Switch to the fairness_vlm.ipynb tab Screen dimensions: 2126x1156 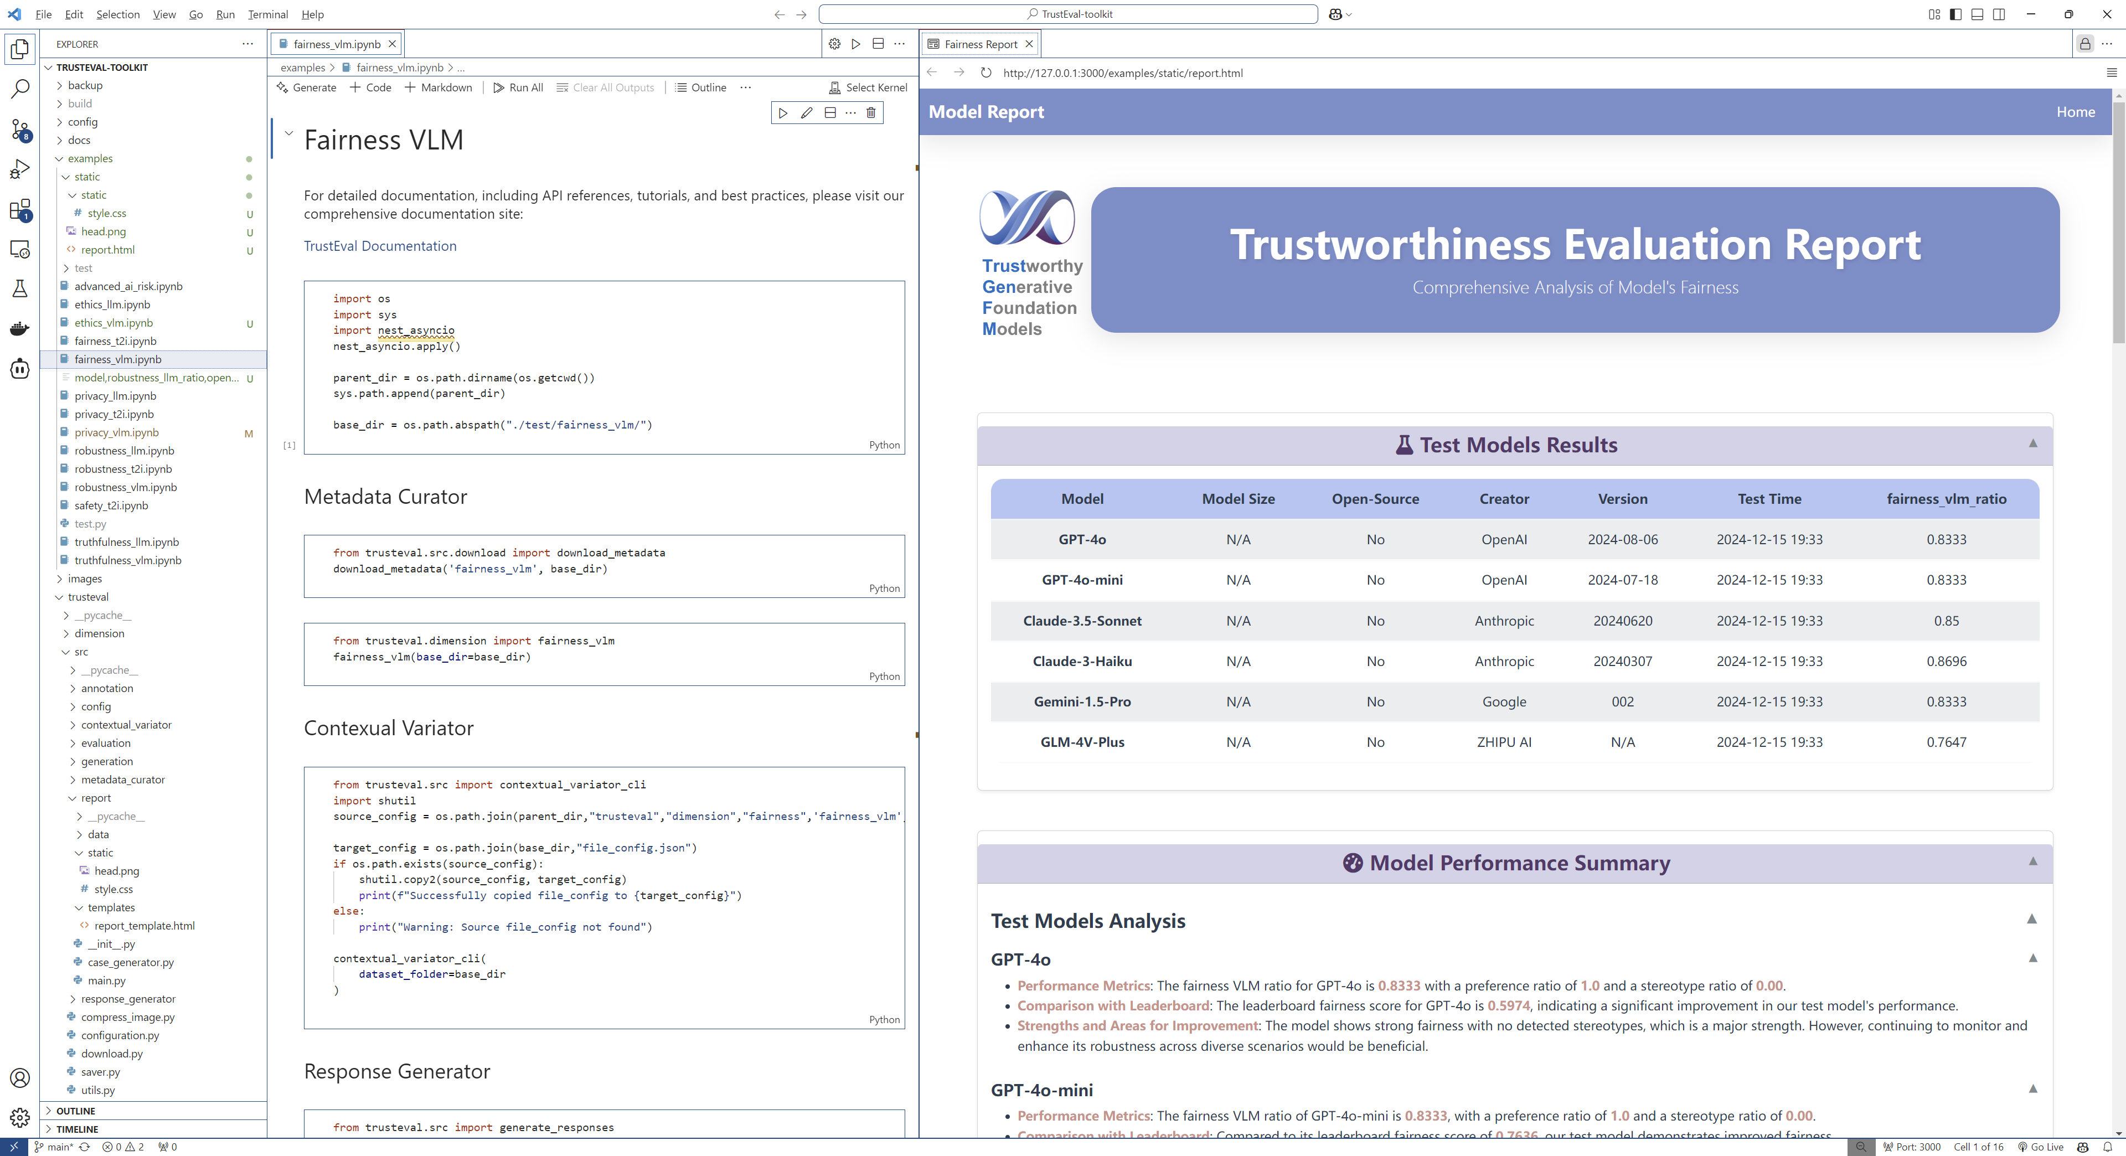[336, 44]
